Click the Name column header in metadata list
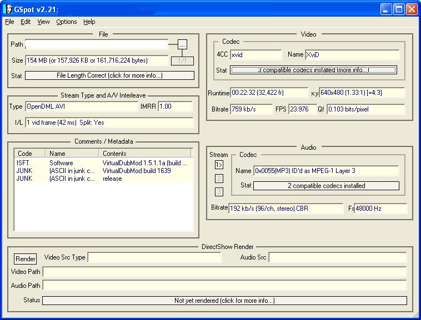Viewport: 421px width, 320px height. point(72,153)
